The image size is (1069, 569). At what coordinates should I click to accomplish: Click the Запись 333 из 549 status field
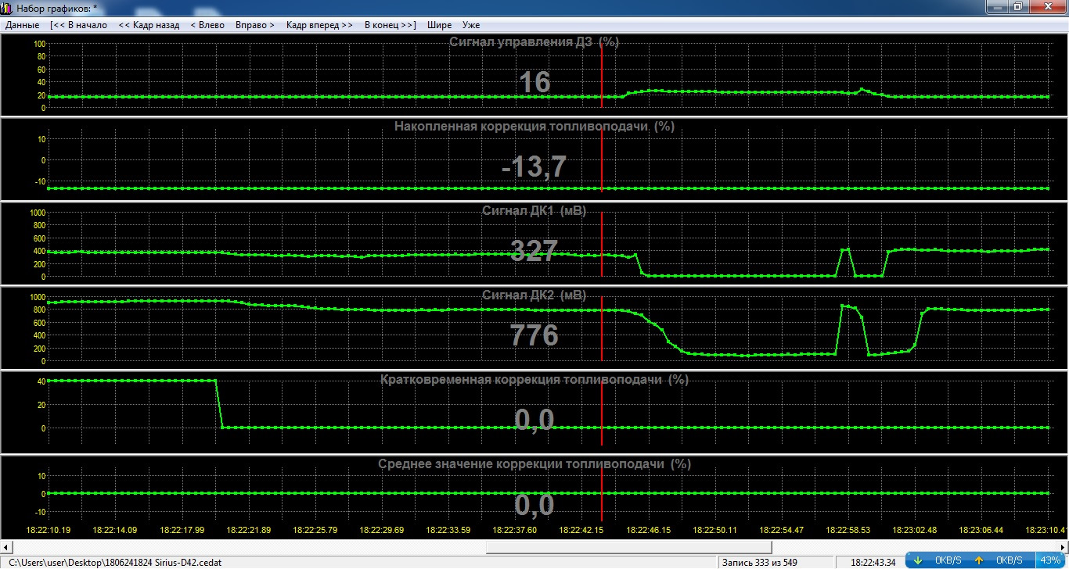coord(758,562)
